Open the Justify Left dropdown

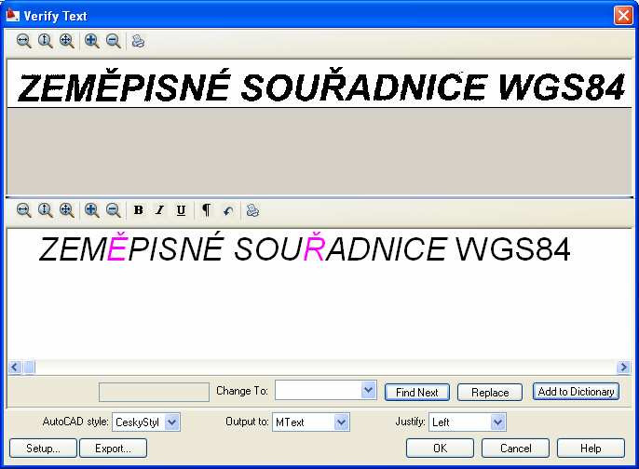coord(497,422)
